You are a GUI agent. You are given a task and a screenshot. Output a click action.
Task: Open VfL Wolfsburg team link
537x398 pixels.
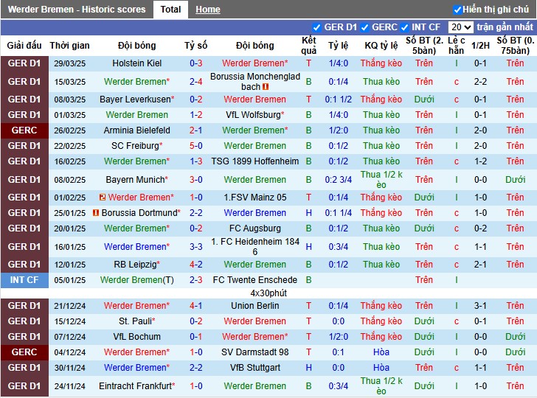[254, 115]
